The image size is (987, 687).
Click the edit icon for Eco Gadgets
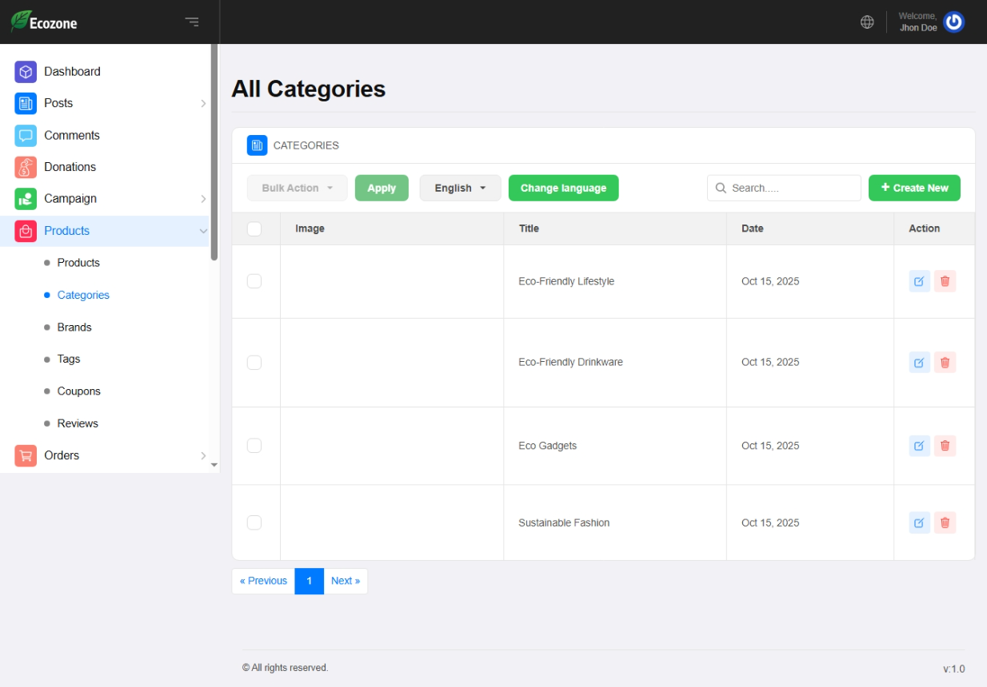click(919, 446)
